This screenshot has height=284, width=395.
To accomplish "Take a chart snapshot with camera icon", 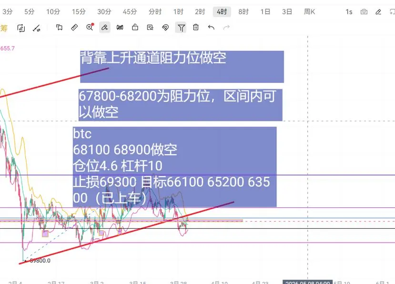I will pyautogui.click(x=364, y=12).
